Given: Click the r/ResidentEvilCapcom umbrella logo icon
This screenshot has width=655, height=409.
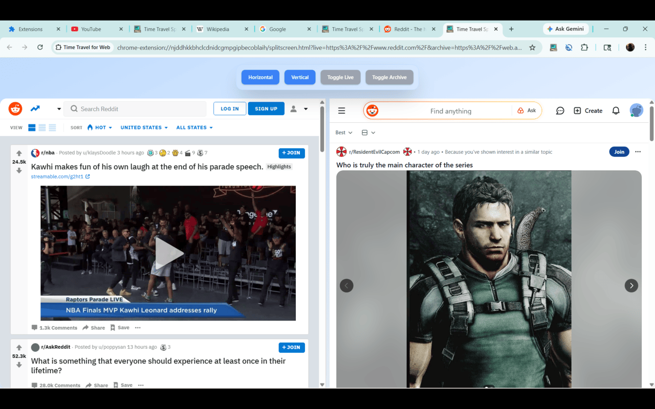Looking at the screenshot, I should [x=341, y=152].
